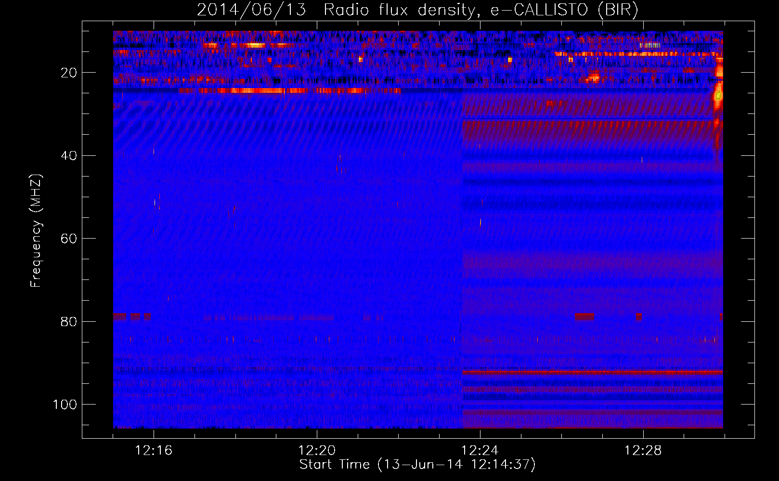
Task: Click the red interference line near 92 MHz after 12:24
Action: coord(593,373)
